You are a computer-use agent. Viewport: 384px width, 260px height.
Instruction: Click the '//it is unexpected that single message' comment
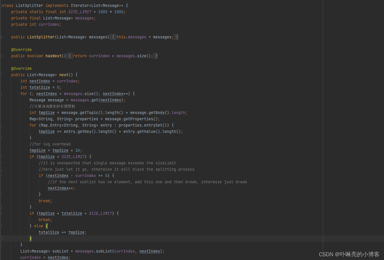pos(107,163)
